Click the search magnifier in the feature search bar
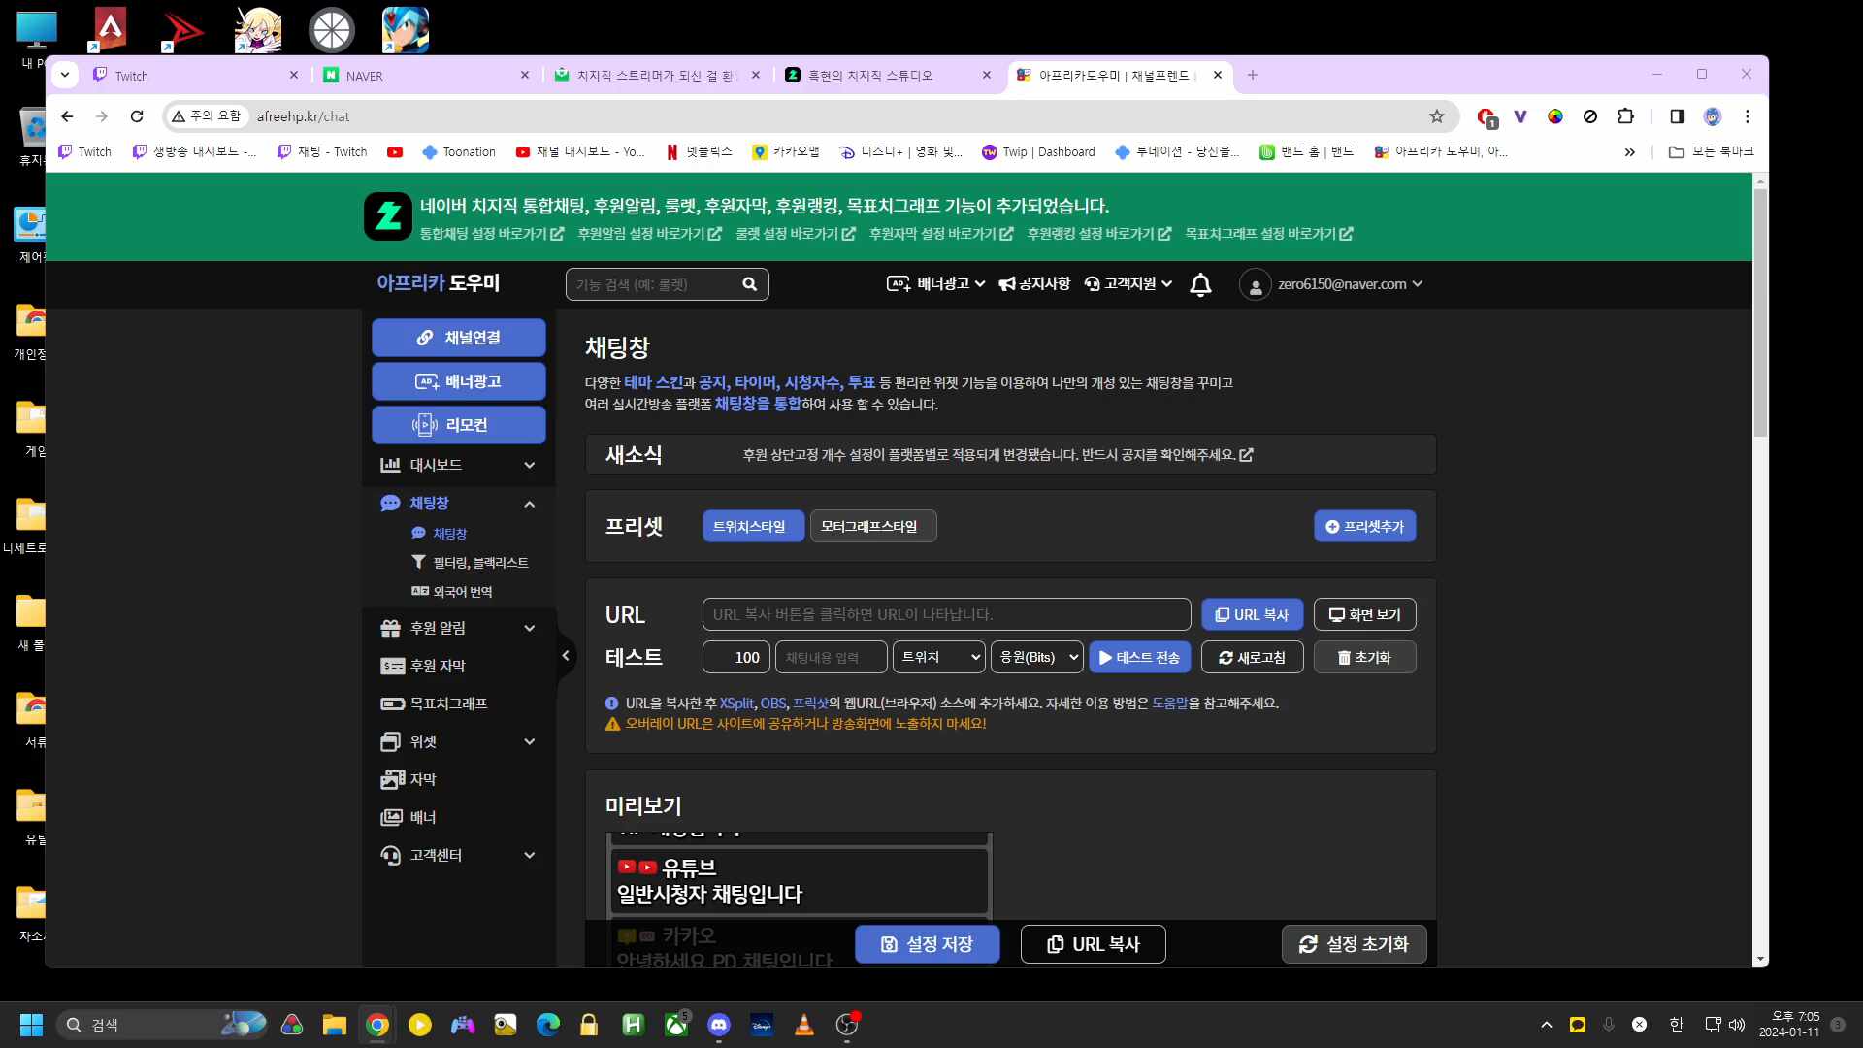The width and height of the screenshot is (1863, 1048). (x=750, y=283)
